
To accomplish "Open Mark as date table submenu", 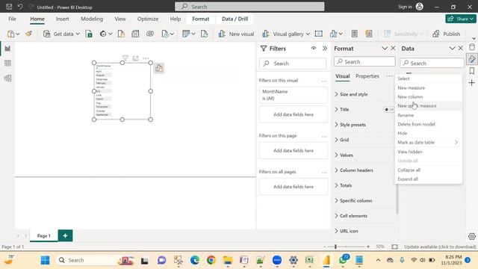I will point(428,143).
